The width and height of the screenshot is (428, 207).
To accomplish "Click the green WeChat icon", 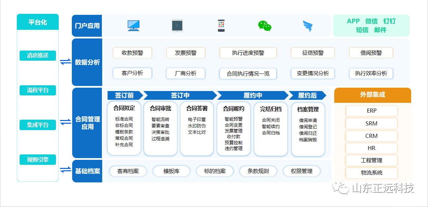I will pyautogui.click(x=265, y=26).
